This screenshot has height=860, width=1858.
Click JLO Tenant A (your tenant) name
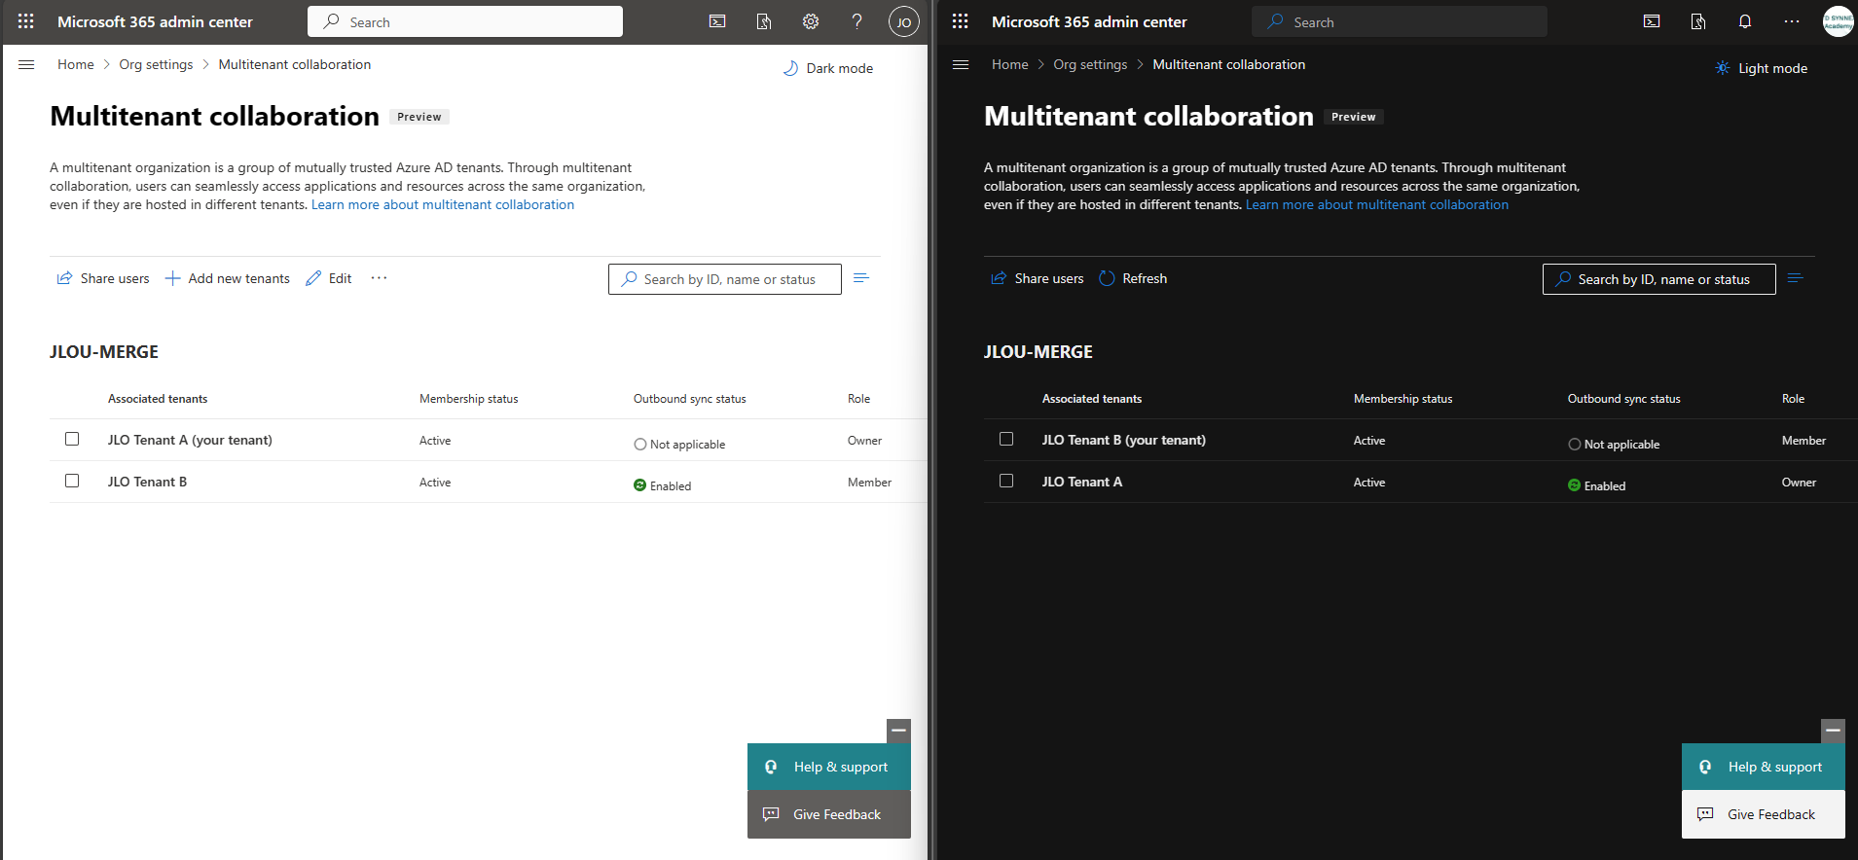pos(190,440)
